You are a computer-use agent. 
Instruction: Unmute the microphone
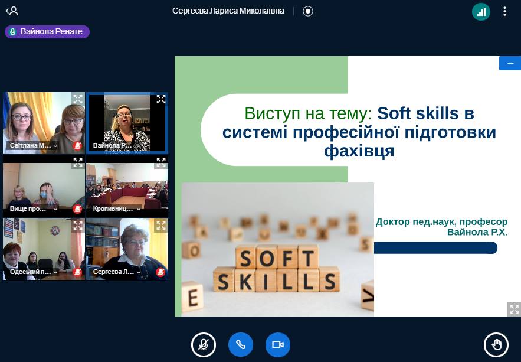pyautogui.click(x=204, y=344)
